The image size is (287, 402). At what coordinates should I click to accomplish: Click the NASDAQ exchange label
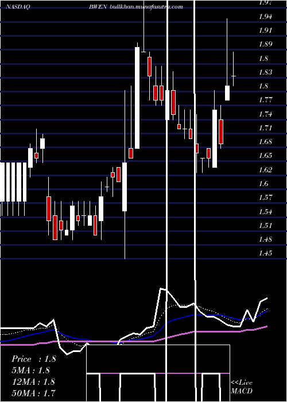click(18, 7)
